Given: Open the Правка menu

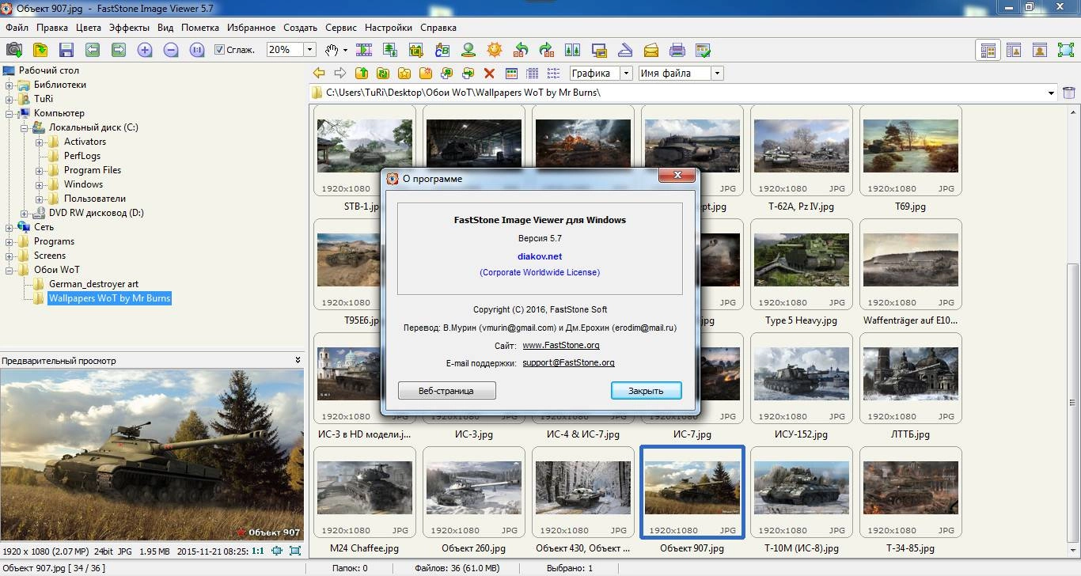Looking at the screenshot, I should click(x=52, y=28).
